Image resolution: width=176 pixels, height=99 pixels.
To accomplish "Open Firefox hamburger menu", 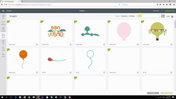I will click(x=174, y=4).
